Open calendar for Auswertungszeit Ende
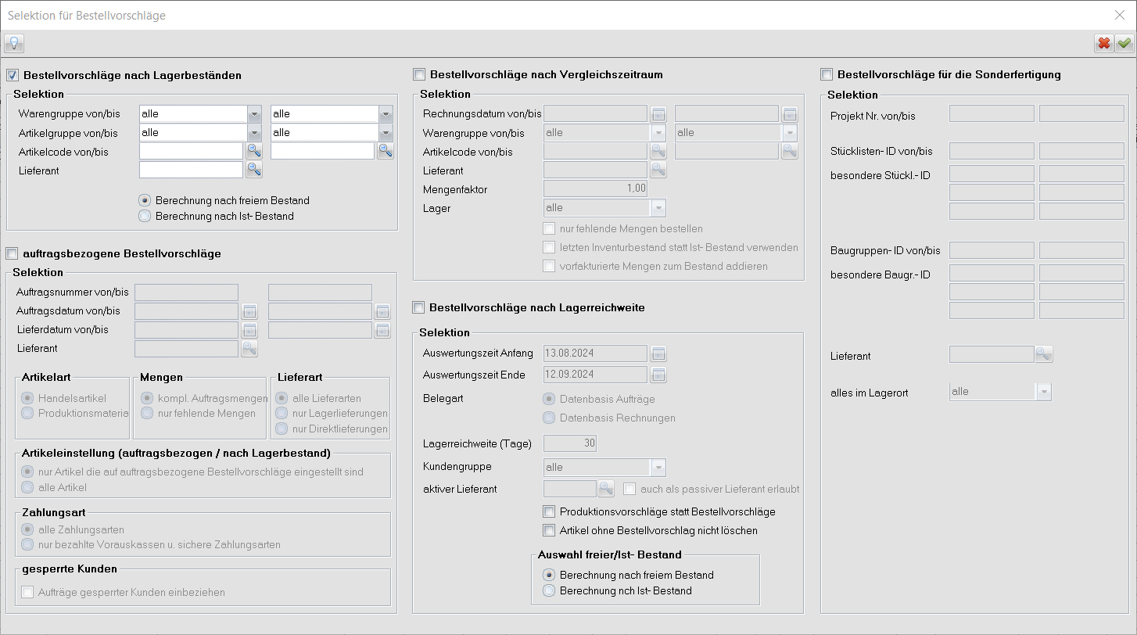This screenshot has height=635, width=1137. pos(658,375)
